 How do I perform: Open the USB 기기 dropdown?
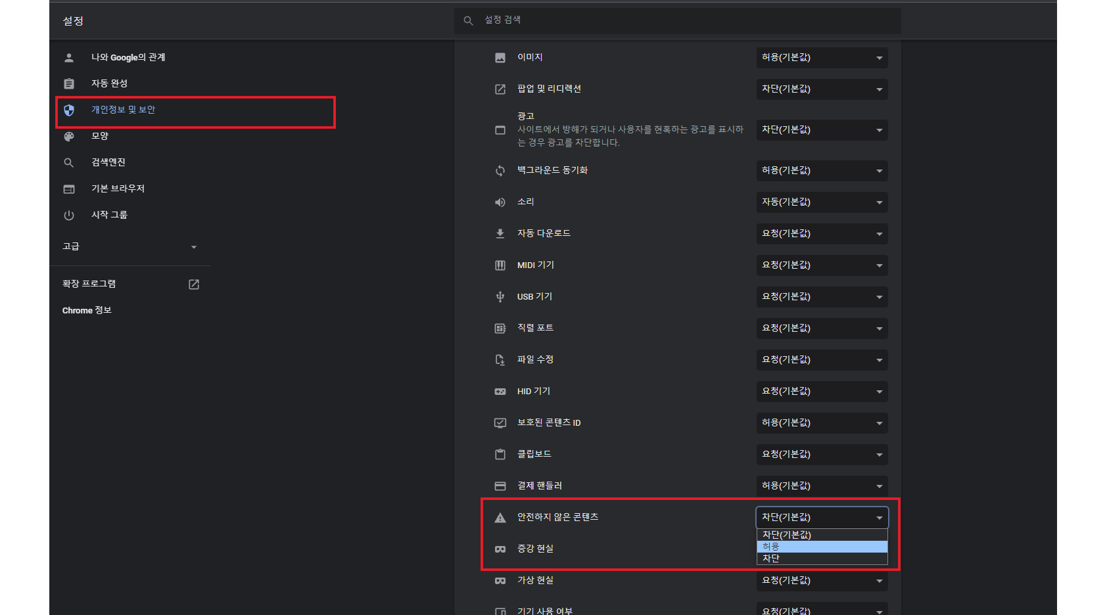(x=822, y=297)
